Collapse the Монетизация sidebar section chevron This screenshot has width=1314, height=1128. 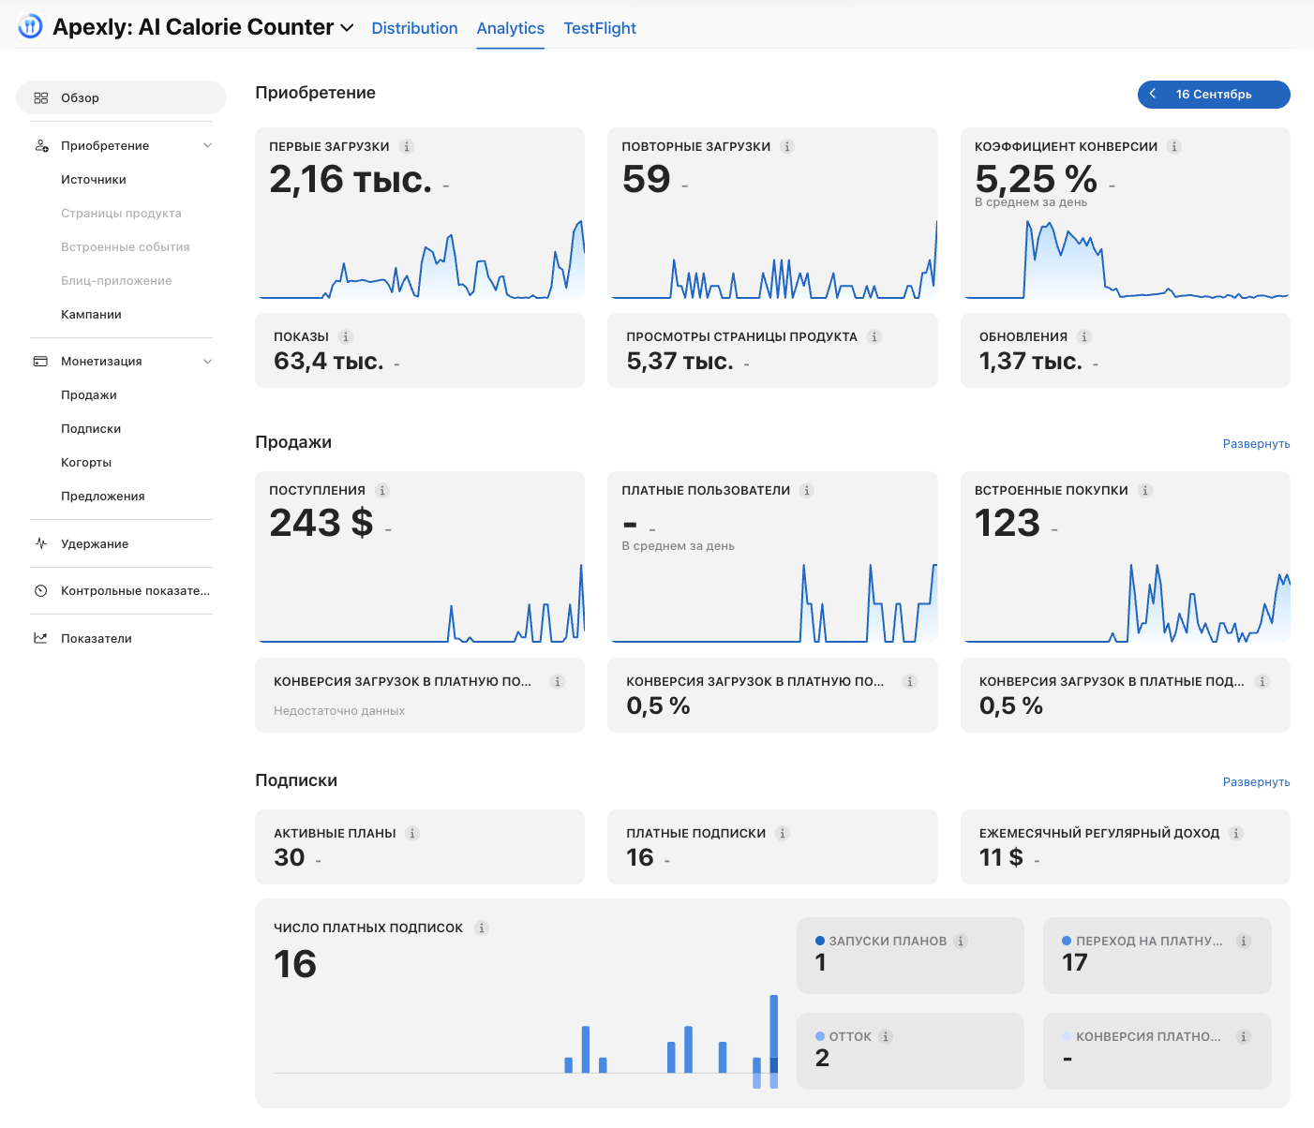click(x=208, y=361)
